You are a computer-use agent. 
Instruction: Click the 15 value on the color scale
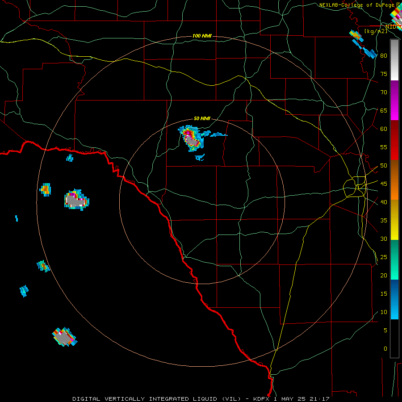pos(384,294)
